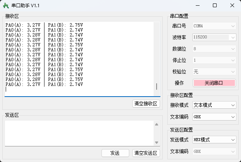
Task: Close the serial assistant window
Action: (x=232, y=6)
